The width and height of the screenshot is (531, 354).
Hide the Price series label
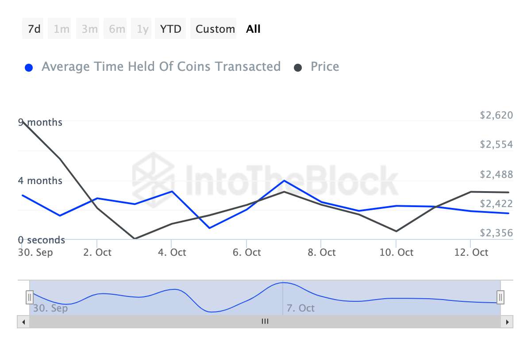325,67
